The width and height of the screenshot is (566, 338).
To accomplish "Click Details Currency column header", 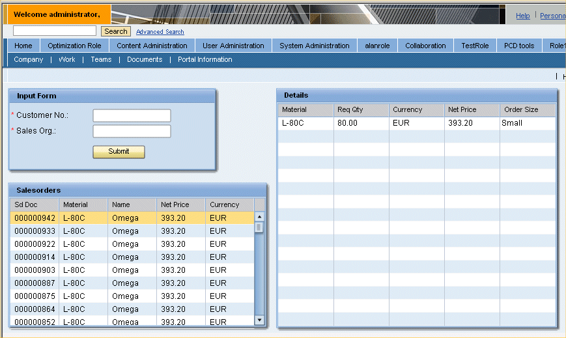I will [417, 110].
